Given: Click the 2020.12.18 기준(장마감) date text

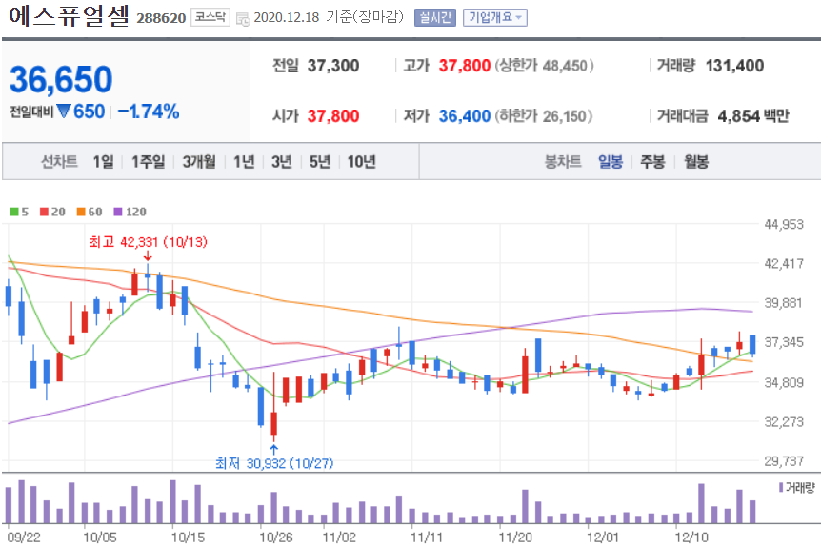Looking at the screenshot, I should click(329, 17).
